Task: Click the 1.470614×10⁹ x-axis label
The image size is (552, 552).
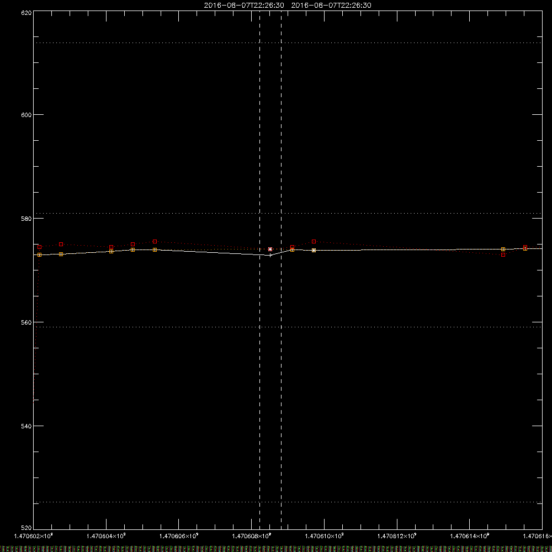Action: (x=470, y=536)
